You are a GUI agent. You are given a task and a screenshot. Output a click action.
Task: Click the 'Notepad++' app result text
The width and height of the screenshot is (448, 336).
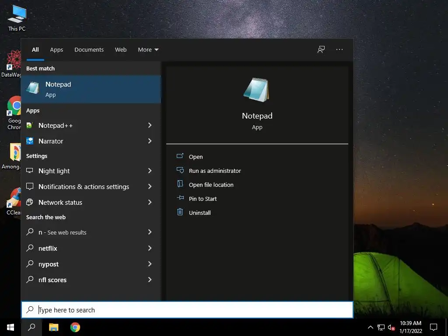[56, 126]
